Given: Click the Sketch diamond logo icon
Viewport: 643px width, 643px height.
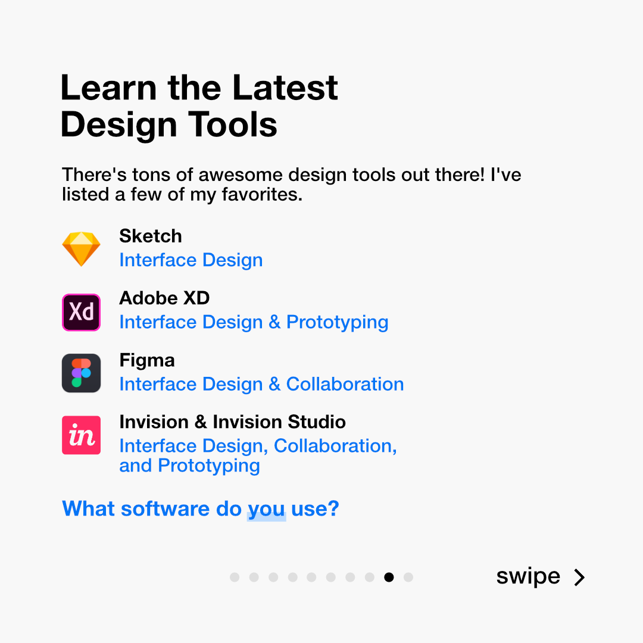Looking at the screenshot, I should coord(82,249).
